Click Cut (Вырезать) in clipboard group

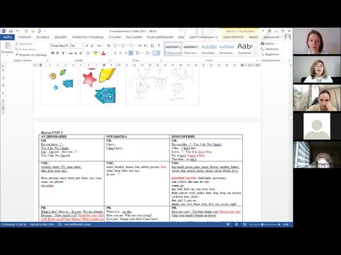23,44
